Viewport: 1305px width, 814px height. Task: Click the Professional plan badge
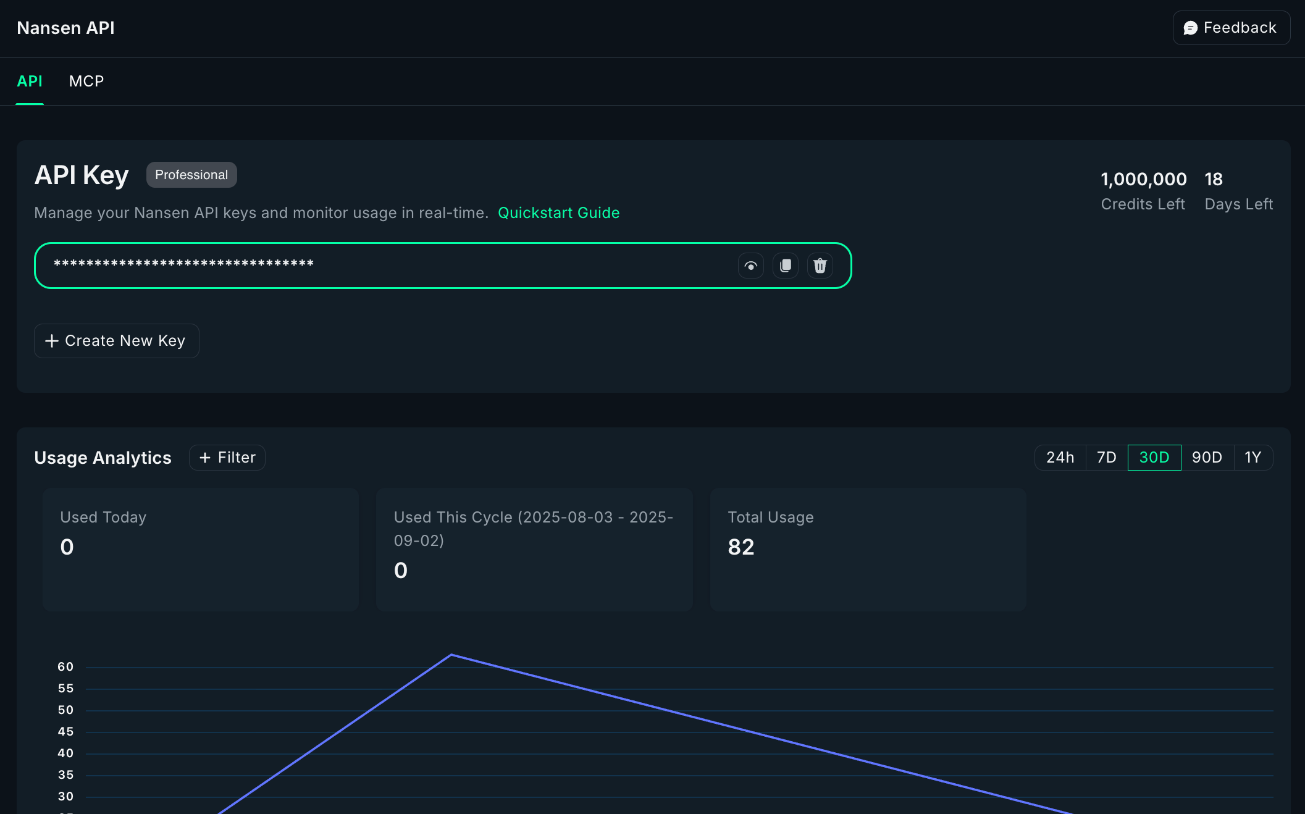[191, 175]
